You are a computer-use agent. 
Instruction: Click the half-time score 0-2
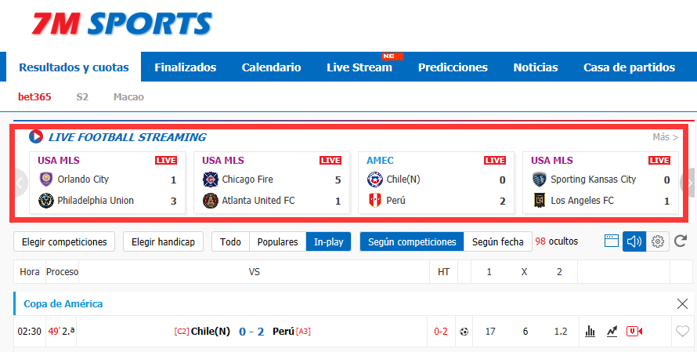click(x=440, y=332)
